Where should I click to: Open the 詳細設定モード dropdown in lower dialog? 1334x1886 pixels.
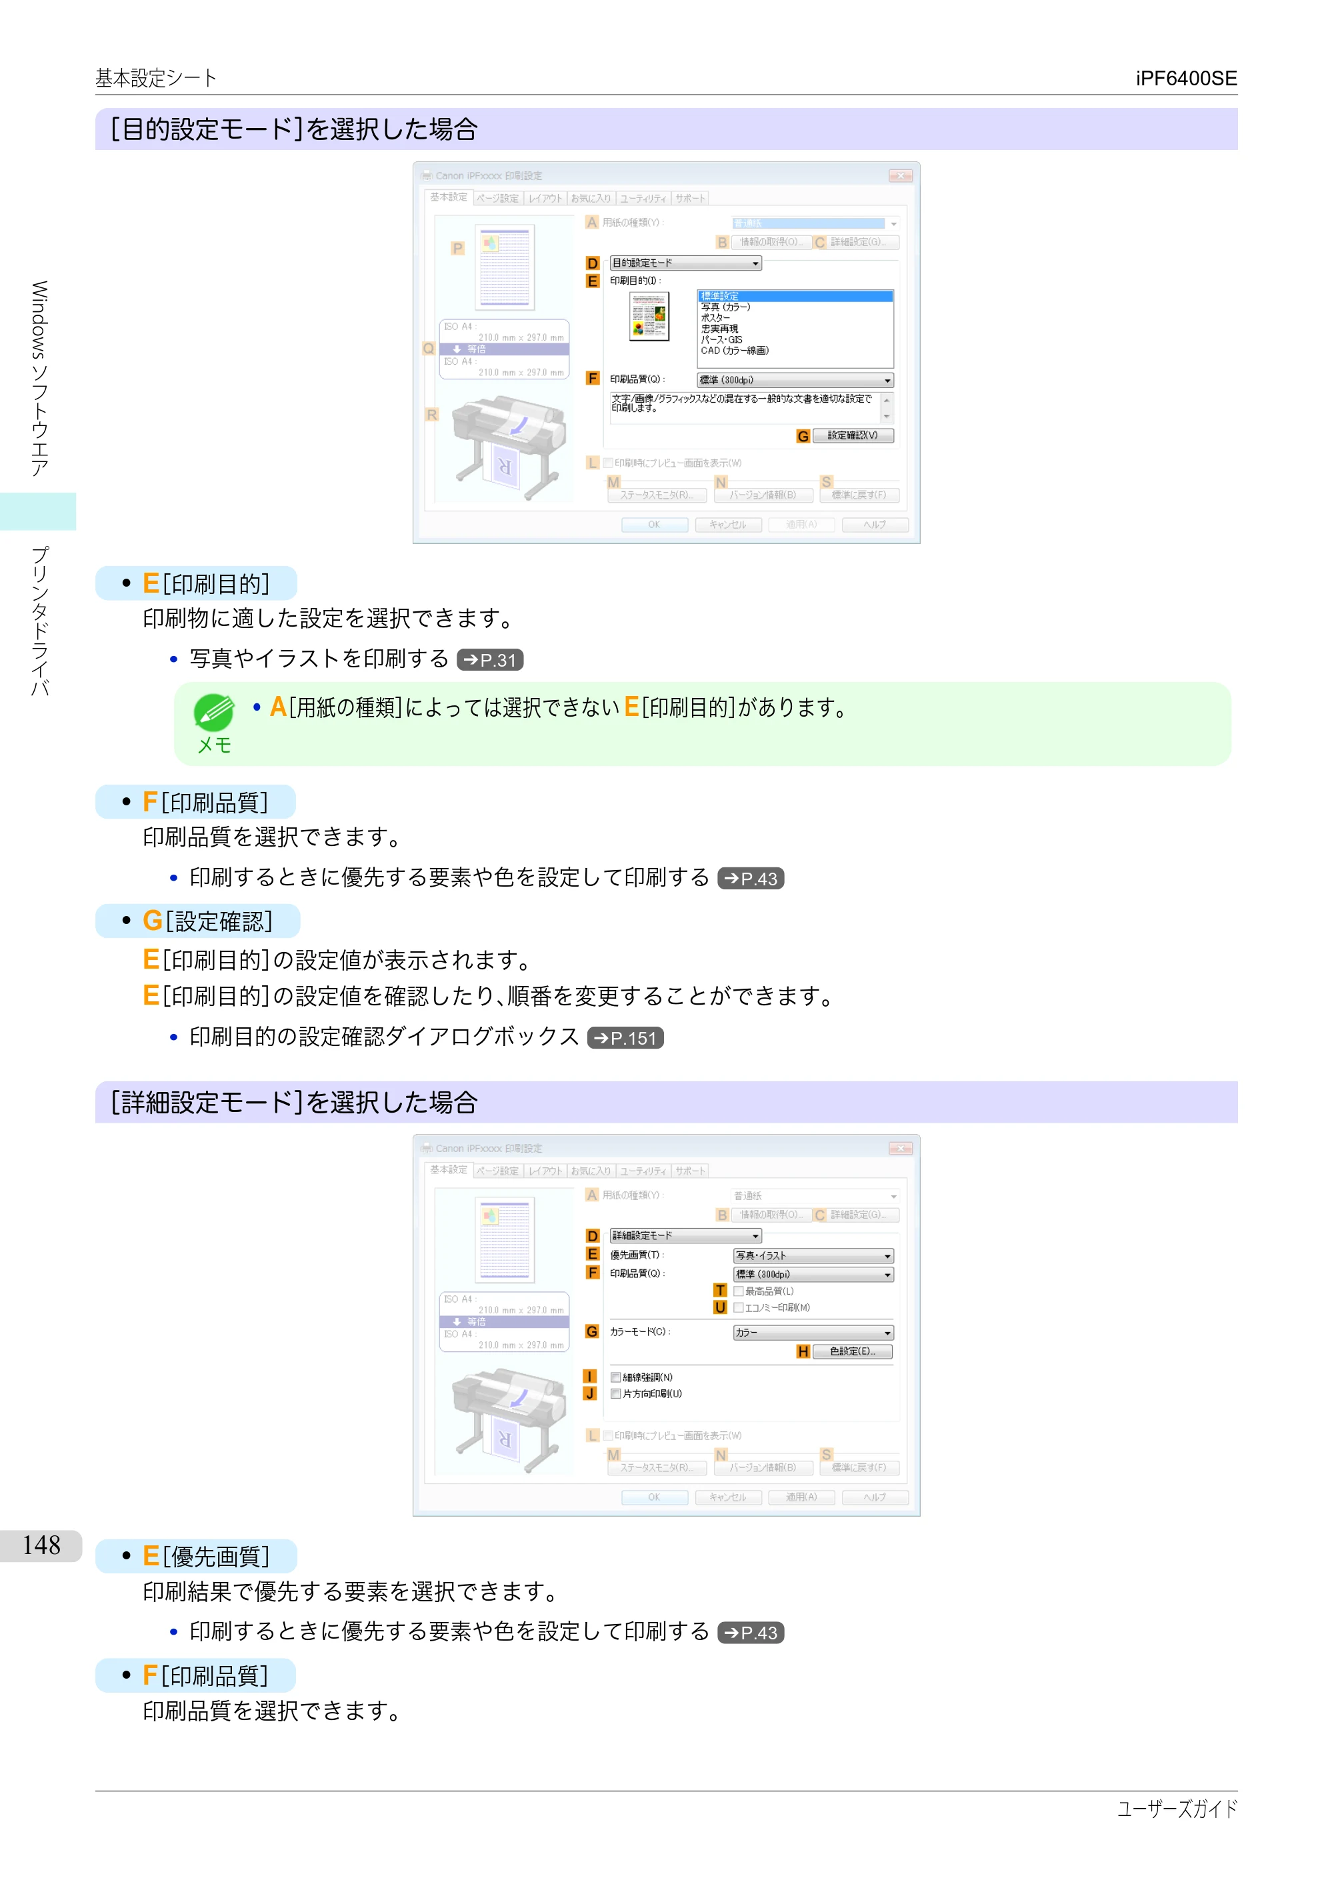coord(686,1235)
